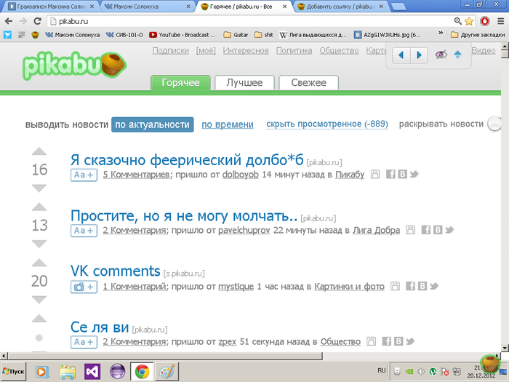Open Visual Studio from the taskbar
The height and width of the screenshot is (382, 509).
[92, 371]
